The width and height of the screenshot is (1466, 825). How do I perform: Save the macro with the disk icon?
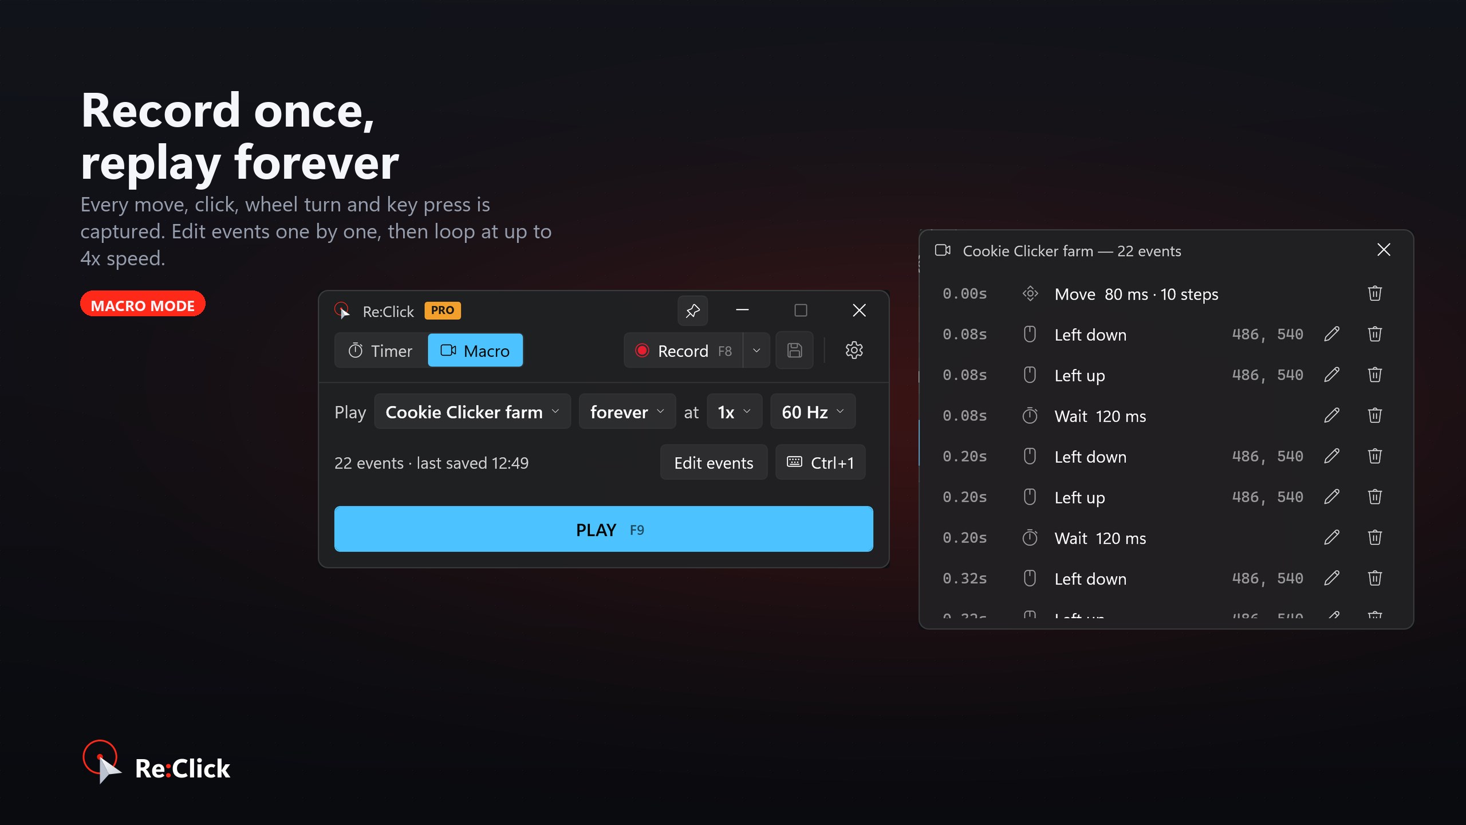pyautogui.click(x=794, y=350)
